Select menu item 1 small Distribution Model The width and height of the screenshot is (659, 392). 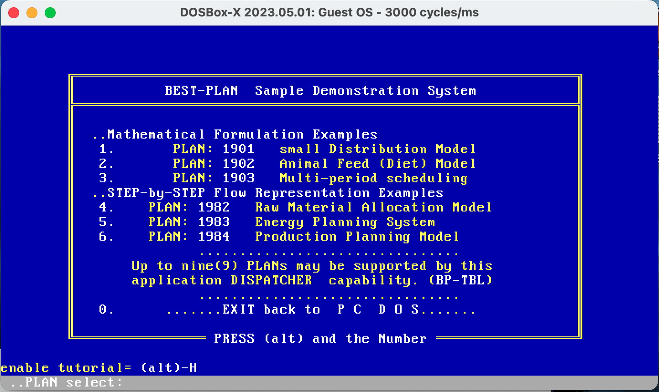(287, 149)
